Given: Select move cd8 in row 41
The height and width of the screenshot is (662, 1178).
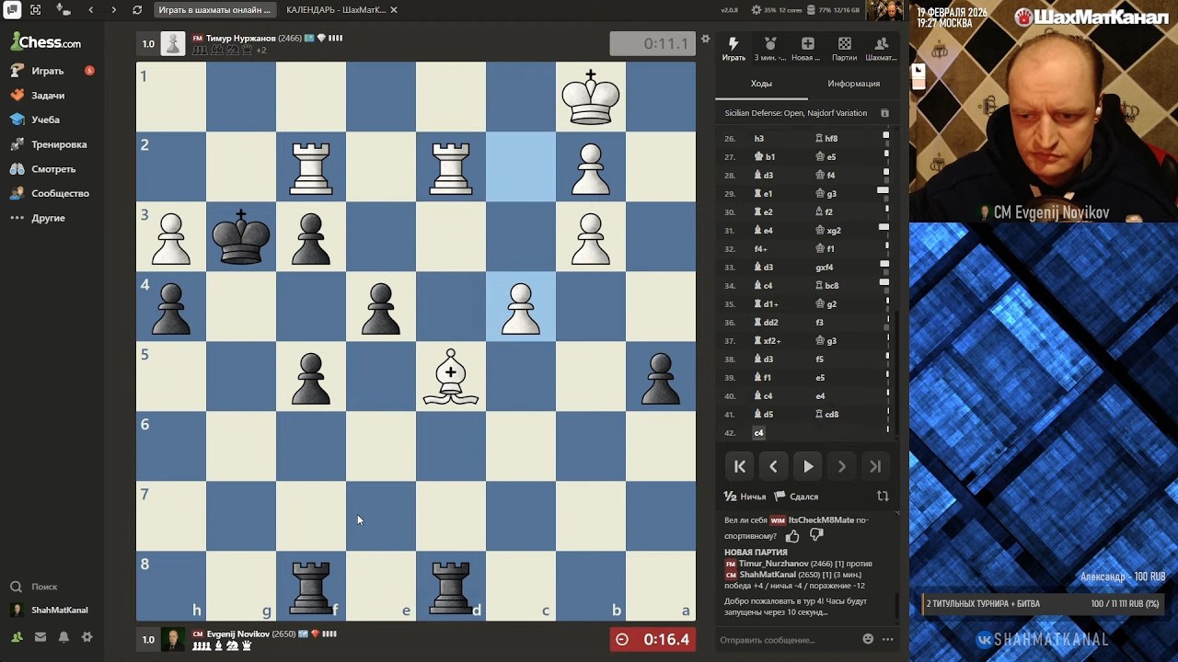Looking at the screenshot, I should pyautogui.click(x=827, y=415).
